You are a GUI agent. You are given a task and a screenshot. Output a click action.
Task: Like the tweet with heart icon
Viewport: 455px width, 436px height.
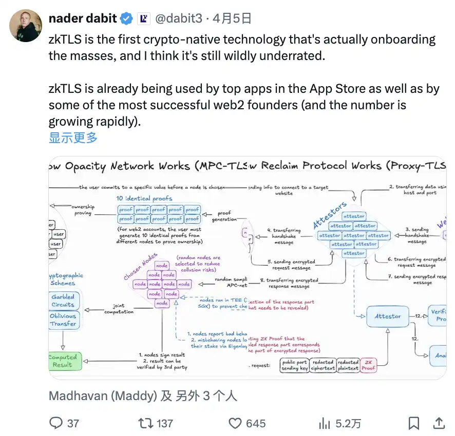coord(235,423)
